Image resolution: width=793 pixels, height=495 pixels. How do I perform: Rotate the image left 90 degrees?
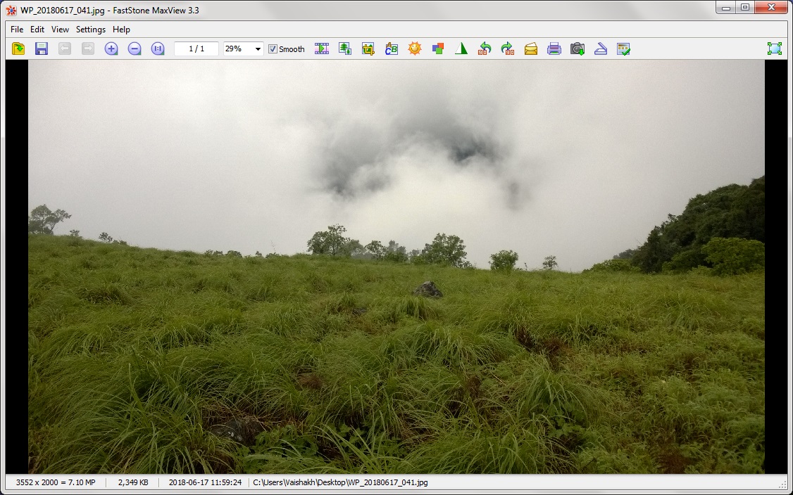click(x=485, y=49)
